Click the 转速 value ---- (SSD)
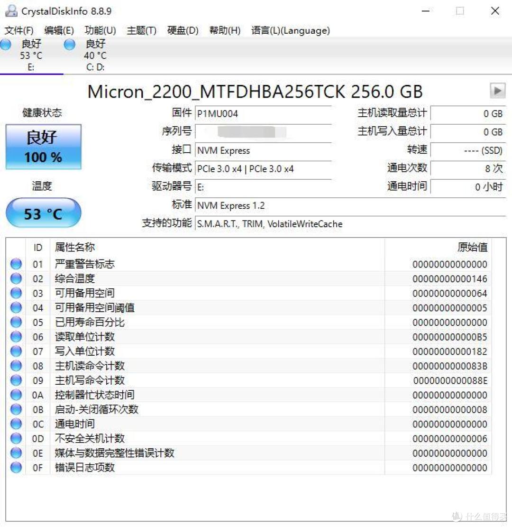The height and width of the screenshot is (527, 512). pyautogui.click(x=468, y=150)
